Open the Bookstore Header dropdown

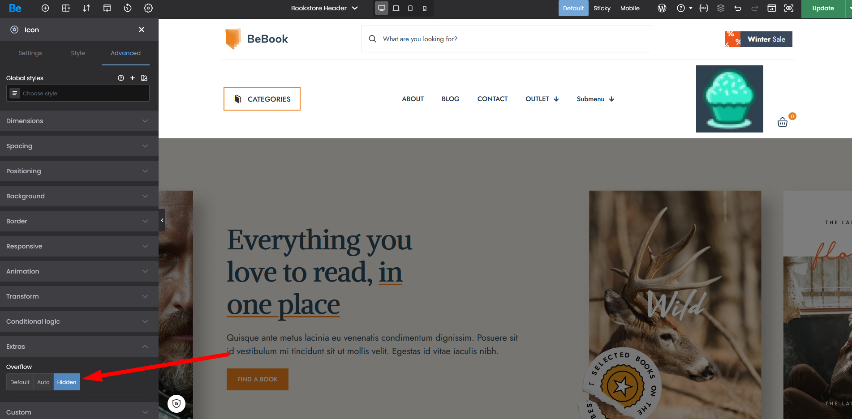point(324,8)
